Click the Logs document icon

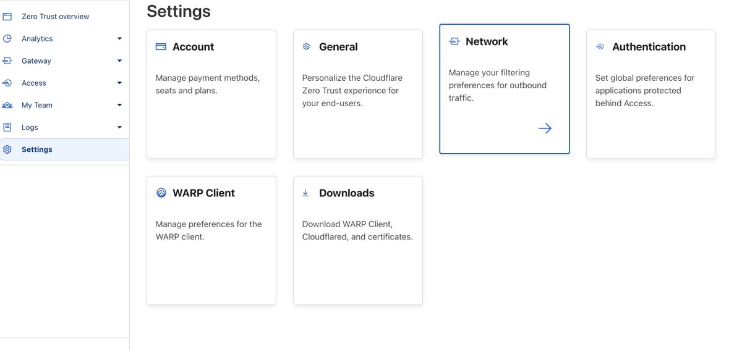pos(7,127)
